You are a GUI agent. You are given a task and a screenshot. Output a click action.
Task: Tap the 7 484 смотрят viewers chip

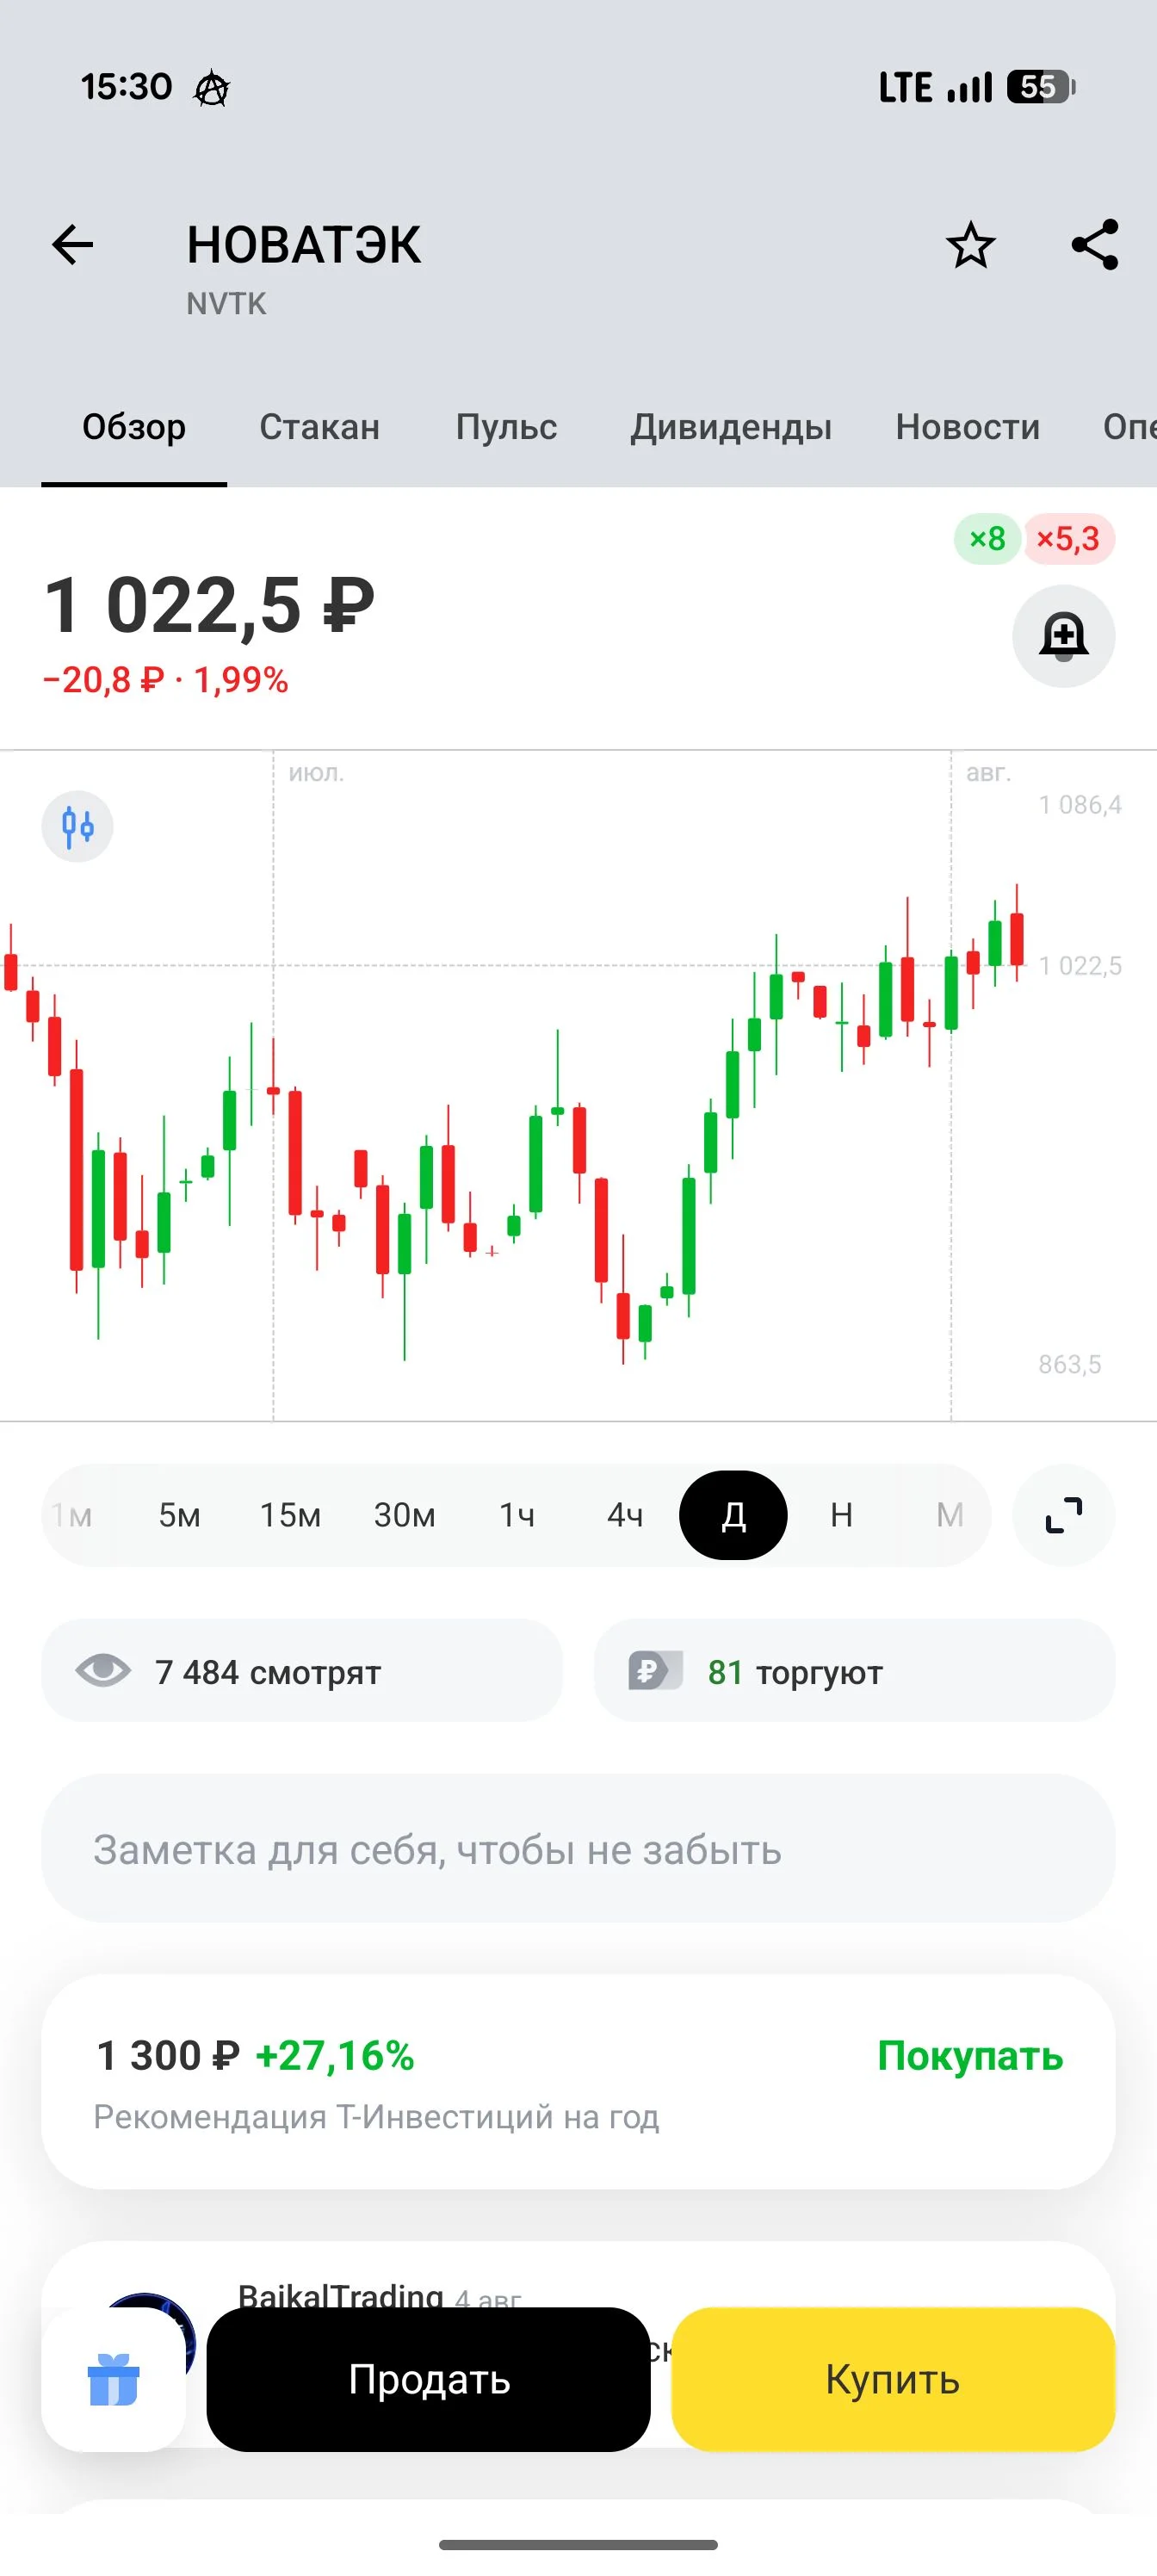[302, 1671]
